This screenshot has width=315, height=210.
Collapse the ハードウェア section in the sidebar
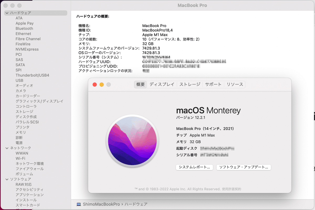click(x=7, y=13)
